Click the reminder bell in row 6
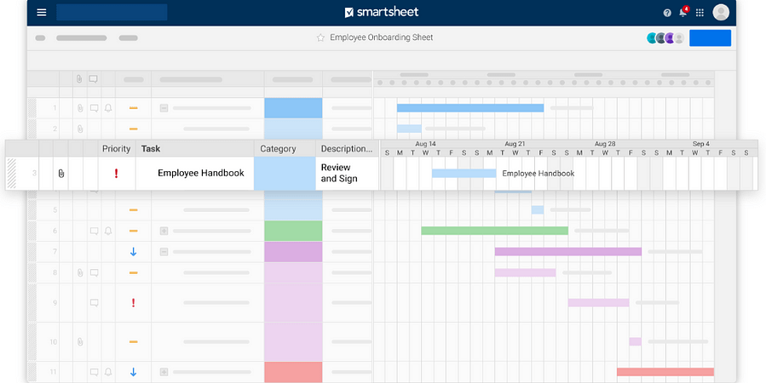The width and height of the screenshot is (766, 383). point(108,231)
